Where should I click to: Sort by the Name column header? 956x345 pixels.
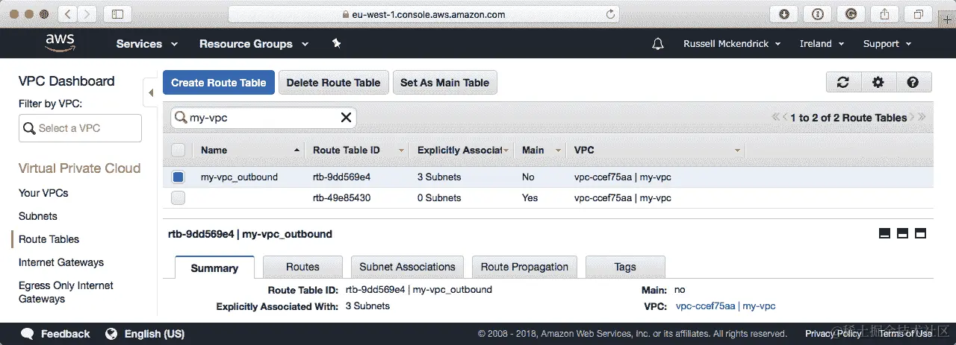click(214, 150)
